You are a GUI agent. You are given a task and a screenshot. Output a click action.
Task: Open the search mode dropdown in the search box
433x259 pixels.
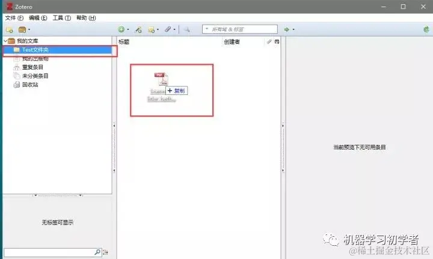click(207, 29)
